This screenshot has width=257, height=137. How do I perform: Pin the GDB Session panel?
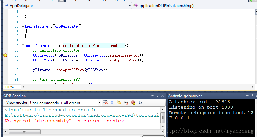click(x=157, y=96)
